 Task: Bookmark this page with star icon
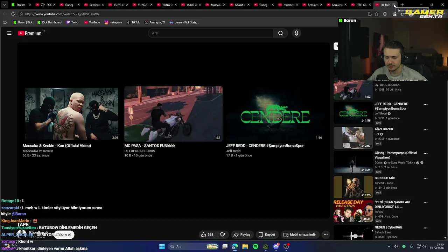376,14
